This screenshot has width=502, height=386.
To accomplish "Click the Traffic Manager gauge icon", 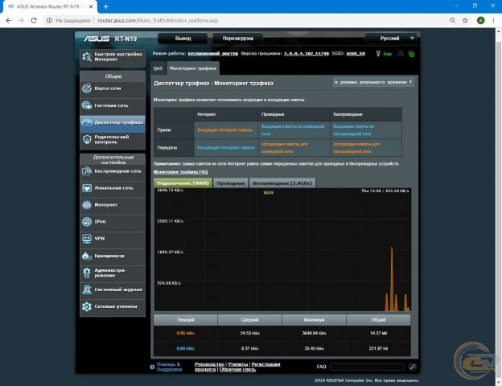I will coord(87,122).
